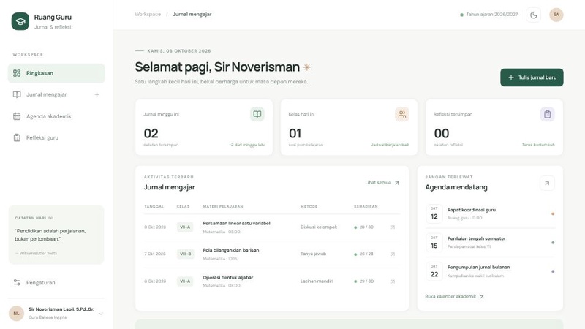Click the VII-A badge in the 8 Okt row
The width and height of the screenshot is (585, 329).
click(x=185, y=227)
